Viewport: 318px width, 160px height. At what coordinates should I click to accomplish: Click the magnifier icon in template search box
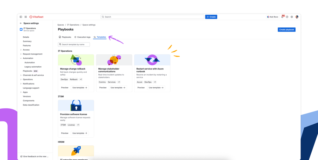60,44
